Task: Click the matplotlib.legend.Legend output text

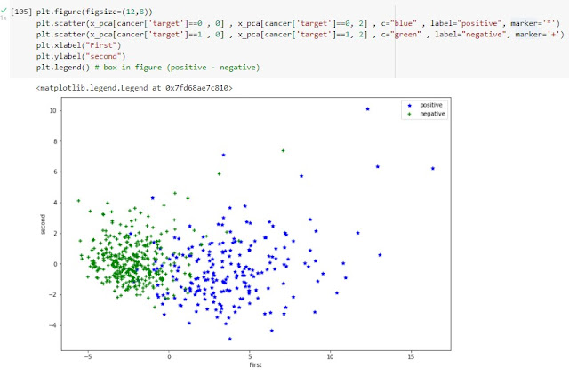Action: pos(134,89)
